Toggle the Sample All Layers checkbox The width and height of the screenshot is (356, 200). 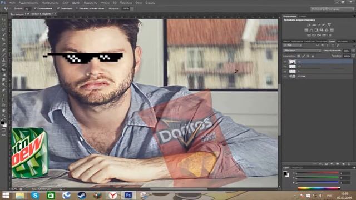point(77,8)
